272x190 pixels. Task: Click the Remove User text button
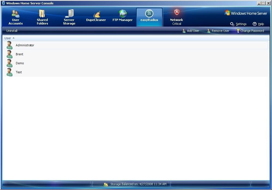click(x=220, y=31)
